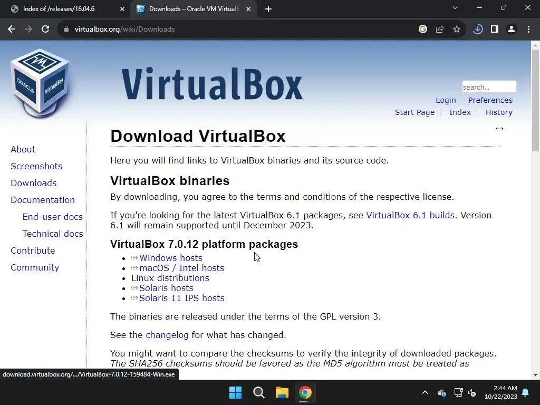Toggle page width with double-arrow icon
The width and height of the screenshot is (540, 405).
tap(499, 129)
